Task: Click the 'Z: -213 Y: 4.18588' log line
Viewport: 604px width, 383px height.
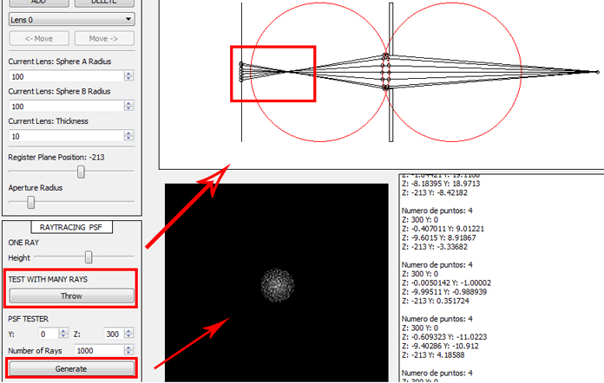Action: [433, 355]
